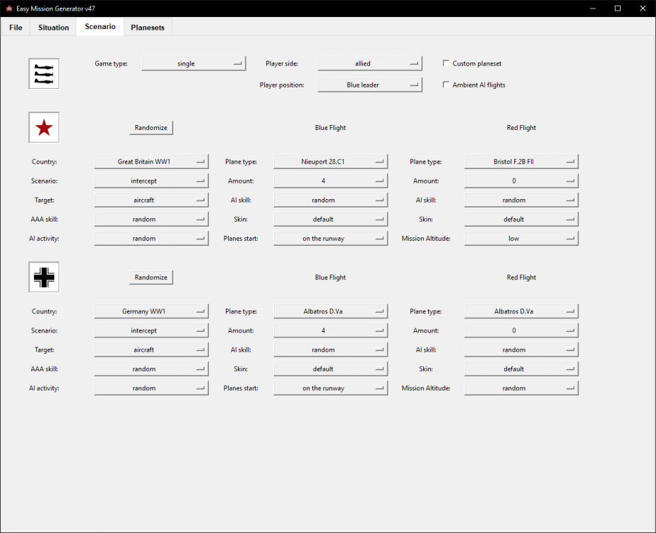The image size is (656, 533).
Task: Click the red star allied icon
Action: click(44, 128)
